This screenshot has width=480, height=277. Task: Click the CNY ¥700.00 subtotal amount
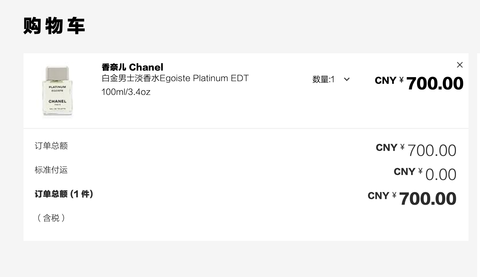[416, 149]
